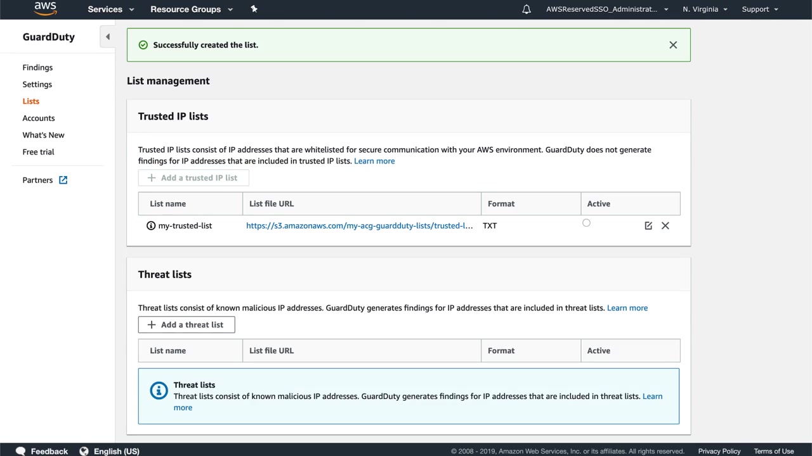Click the Add a threat list button
The height and width of the screenshot is (456, 812).
click(187, 325)
